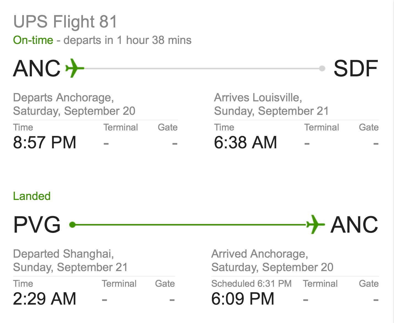Image resolution: width=394 pixels, height=323 pixels.
Task: Click the Landed status label
Action: pos(32,196)
